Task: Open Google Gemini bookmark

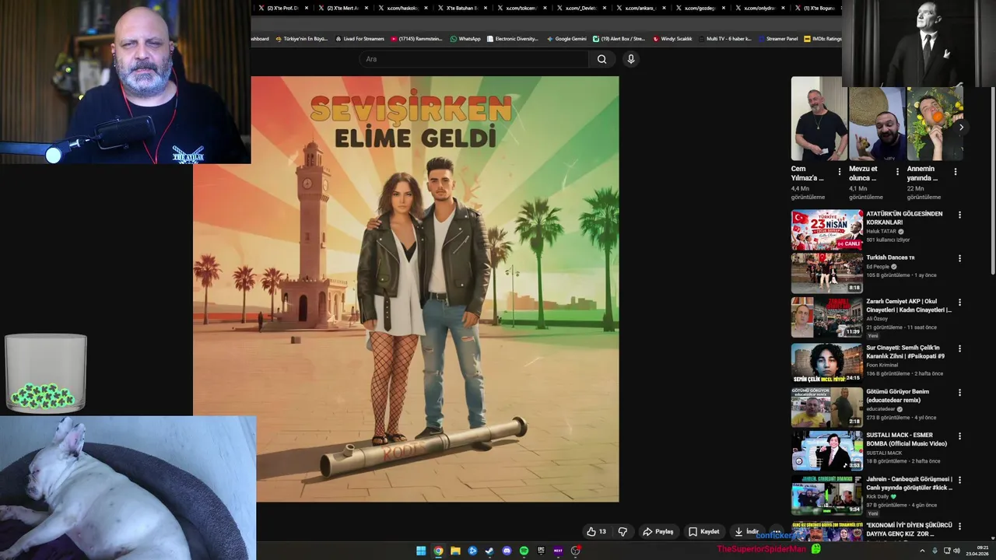Action: [x=566, y=39]
